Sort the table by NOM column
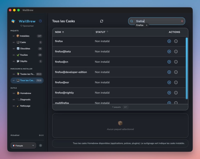 [59, 32]
